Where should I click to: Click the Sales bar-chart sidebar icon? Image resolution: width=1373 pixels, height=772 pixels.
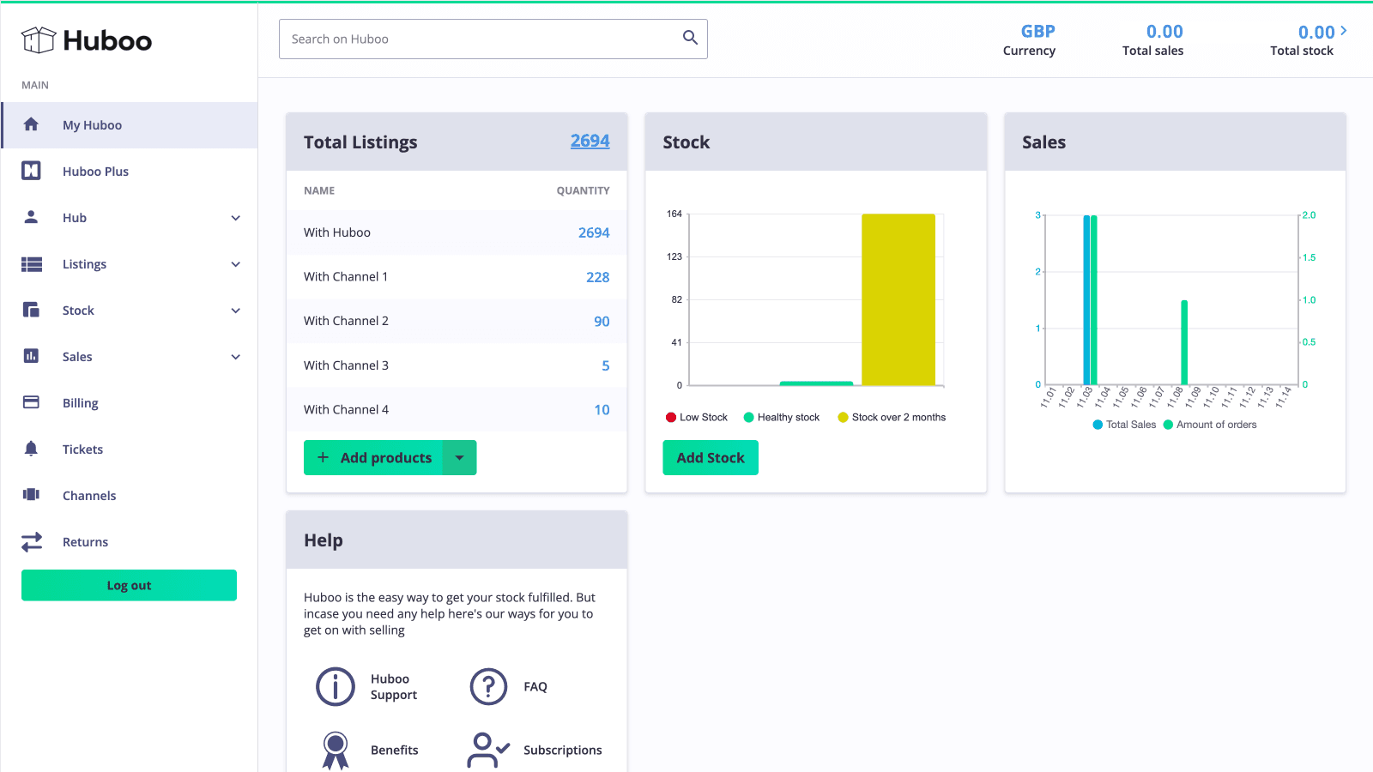31,356
